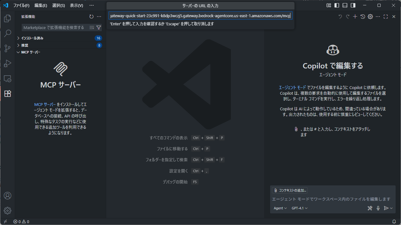The height and width of the screenshot is (225, 401).
Task: Open the Explorer view in activity bar
Action: [x=8, y=18]
